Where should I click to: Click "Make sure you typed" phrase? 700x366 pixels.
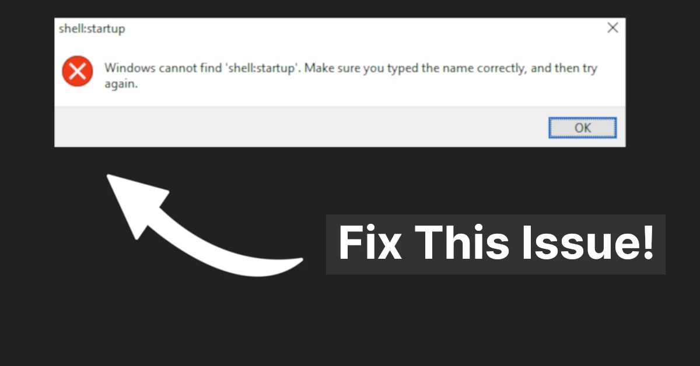click(354, 68)
